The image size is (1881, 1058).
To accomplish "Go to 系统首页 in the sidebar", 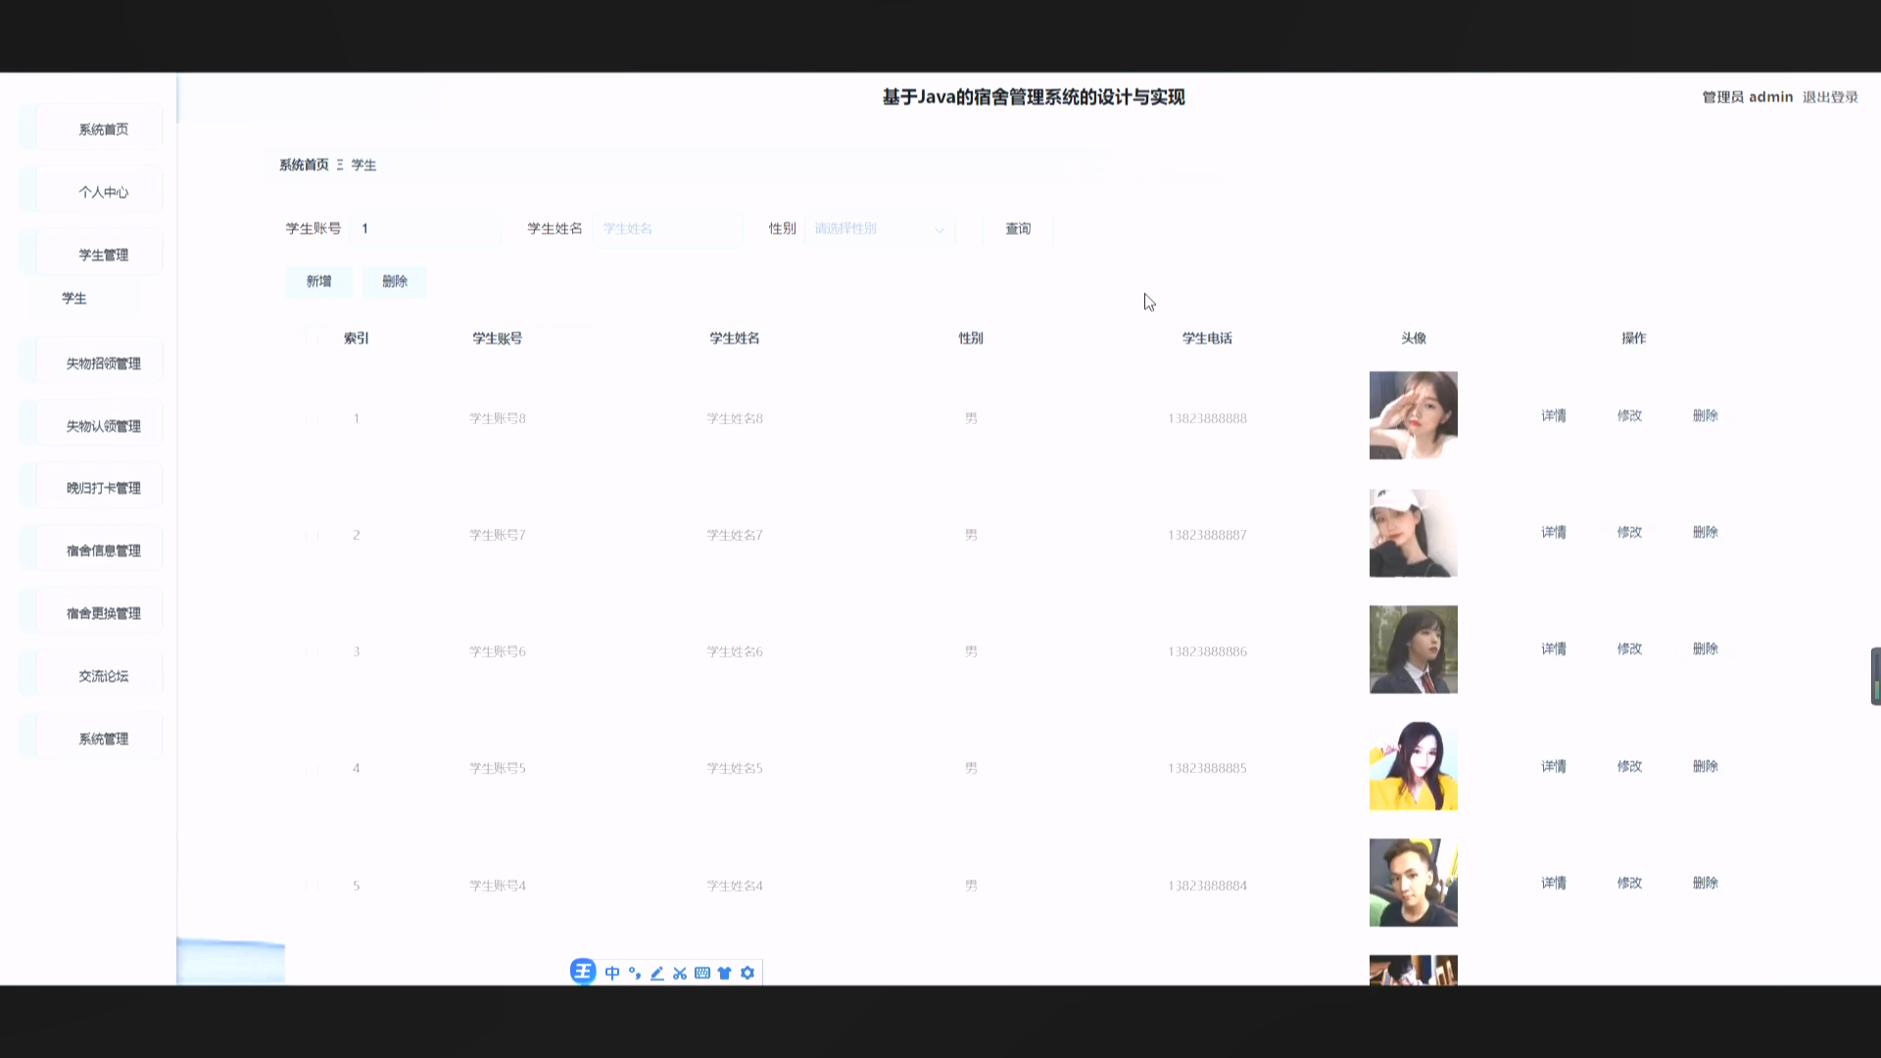I will [x=103, y=127].
